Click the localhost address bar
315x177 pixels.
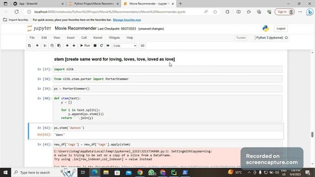[x=109, y=12]
